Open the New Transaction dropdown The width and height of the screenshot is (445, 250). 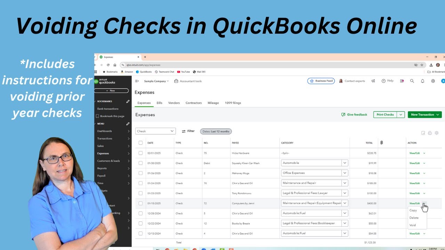click(425, 115)
